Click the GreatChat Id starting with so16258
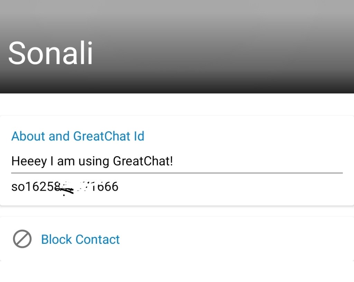Viewport: 354px width, 282px height. 65,187
